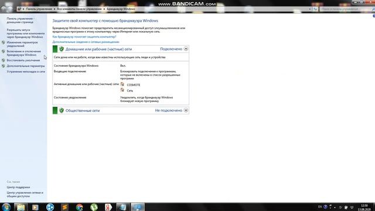Open the blue film-reel taskbar app
The width and height of the screenshot is (375, 211).
tap(50, 207)
